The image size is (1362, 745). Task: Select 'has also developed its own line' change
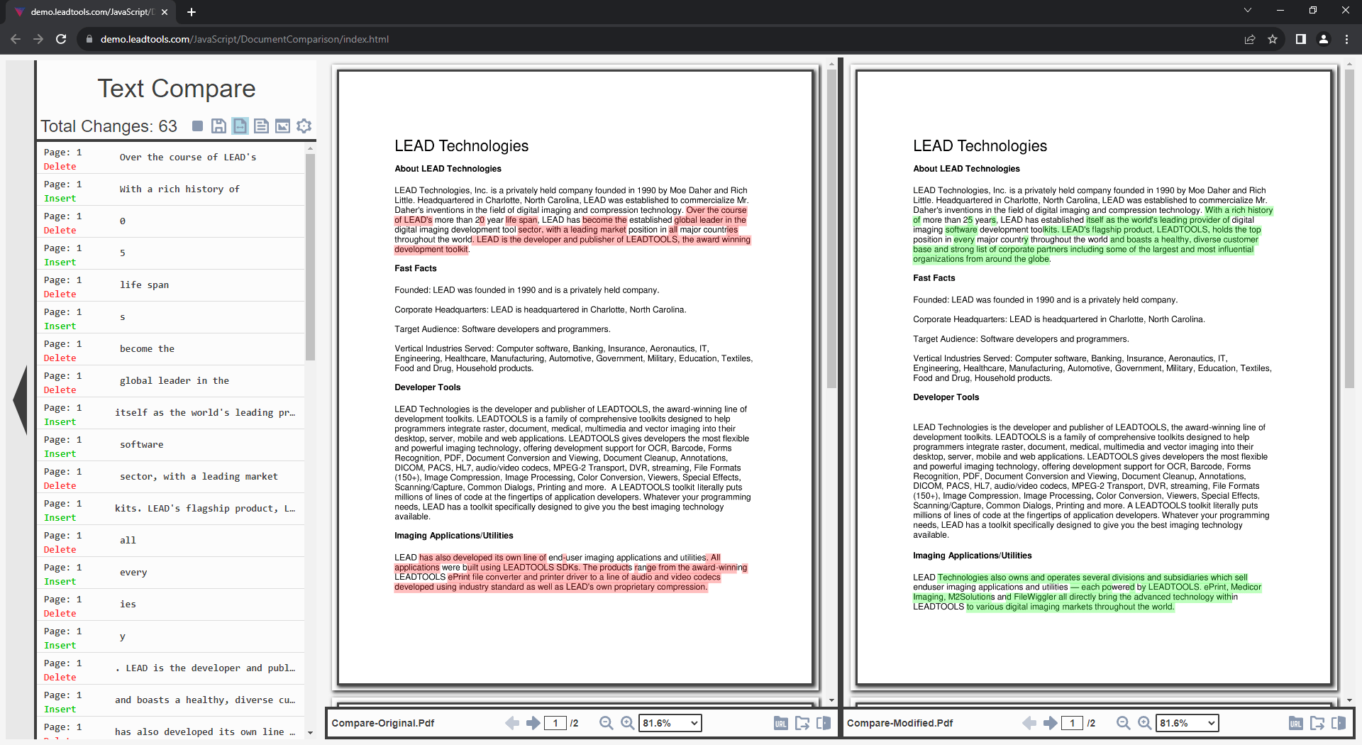point(171,729)
